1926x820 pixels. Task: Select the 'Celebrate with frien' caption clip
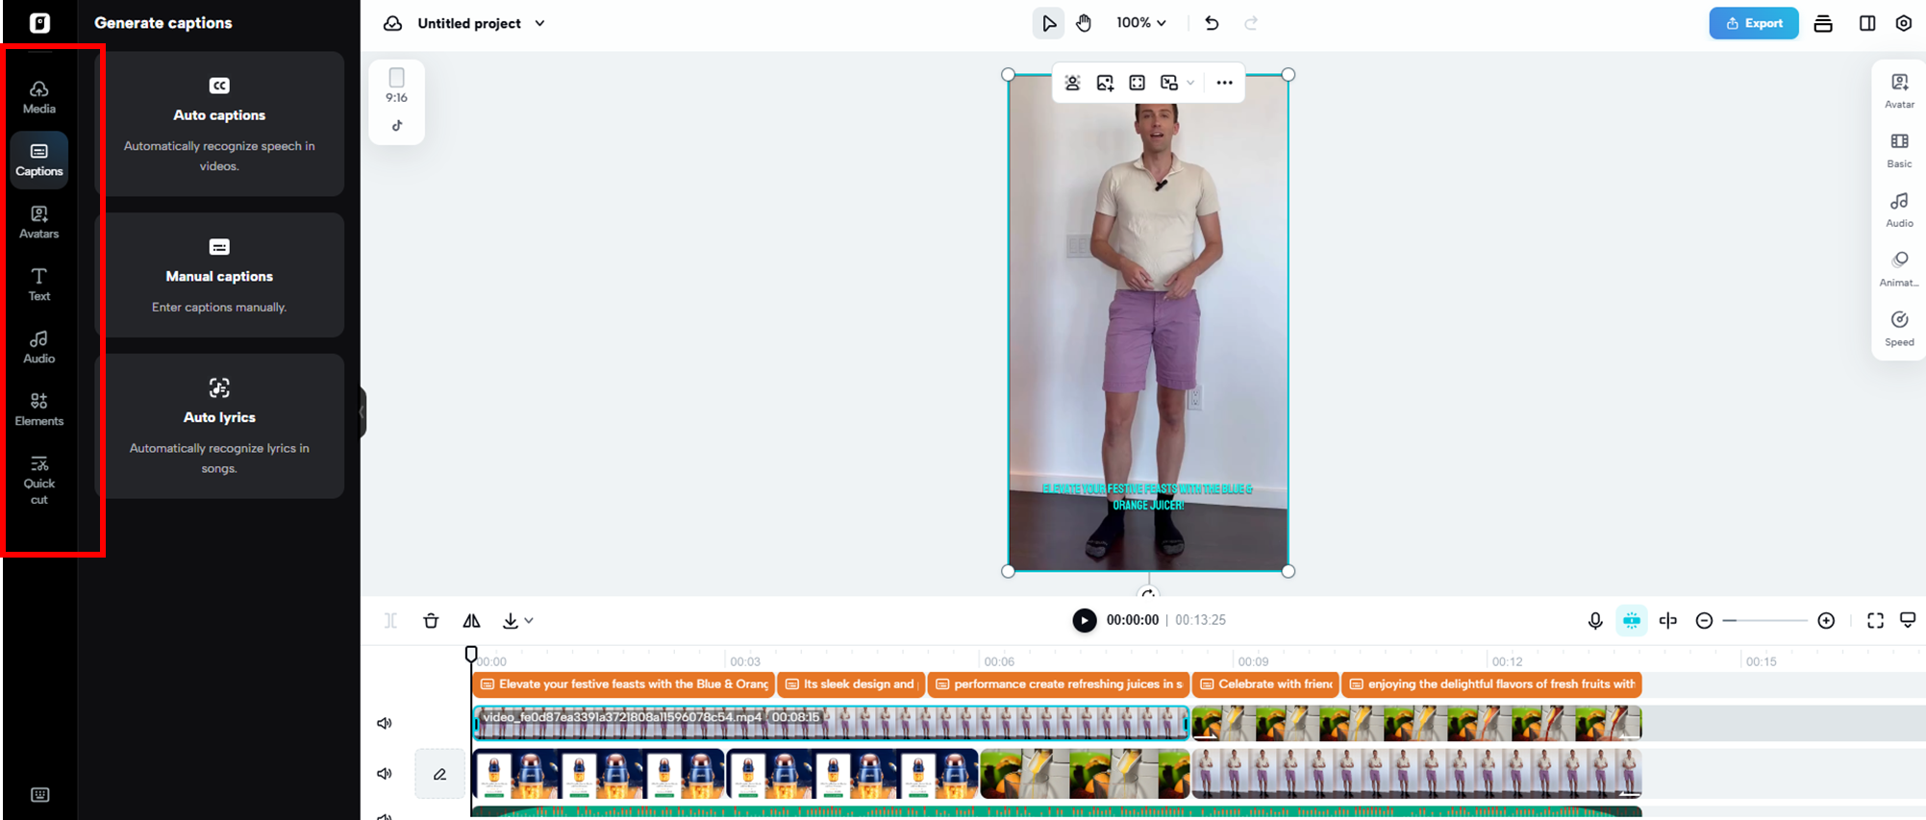tap(1264, 684)
